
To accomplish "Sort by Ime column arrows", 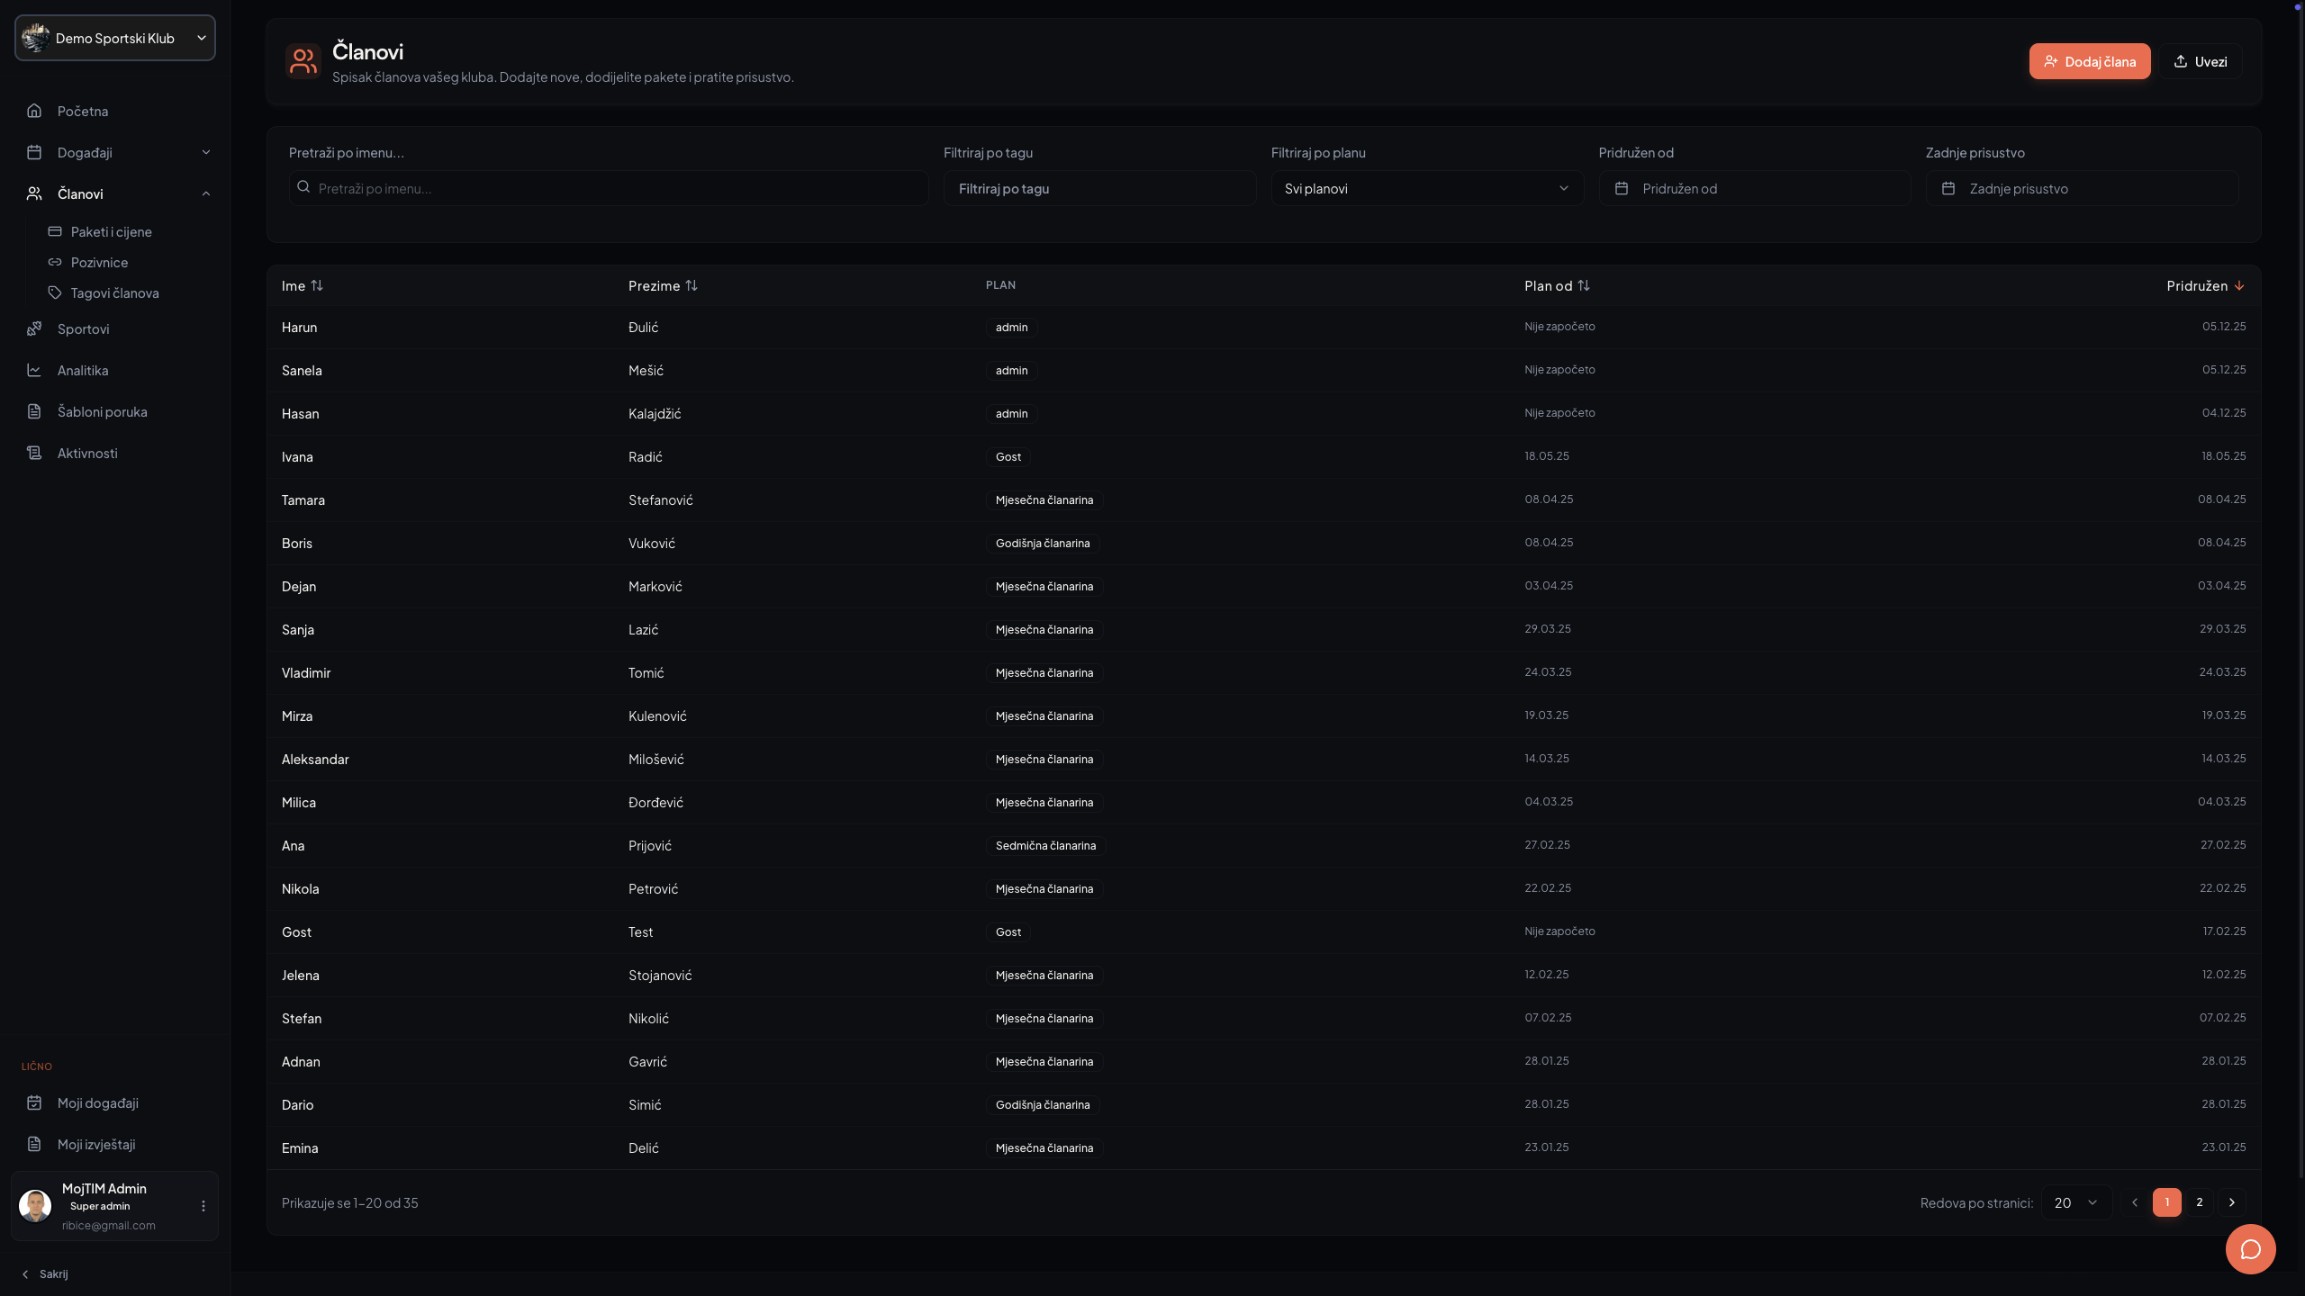I will pyautogui.click(x=317, y=285).
